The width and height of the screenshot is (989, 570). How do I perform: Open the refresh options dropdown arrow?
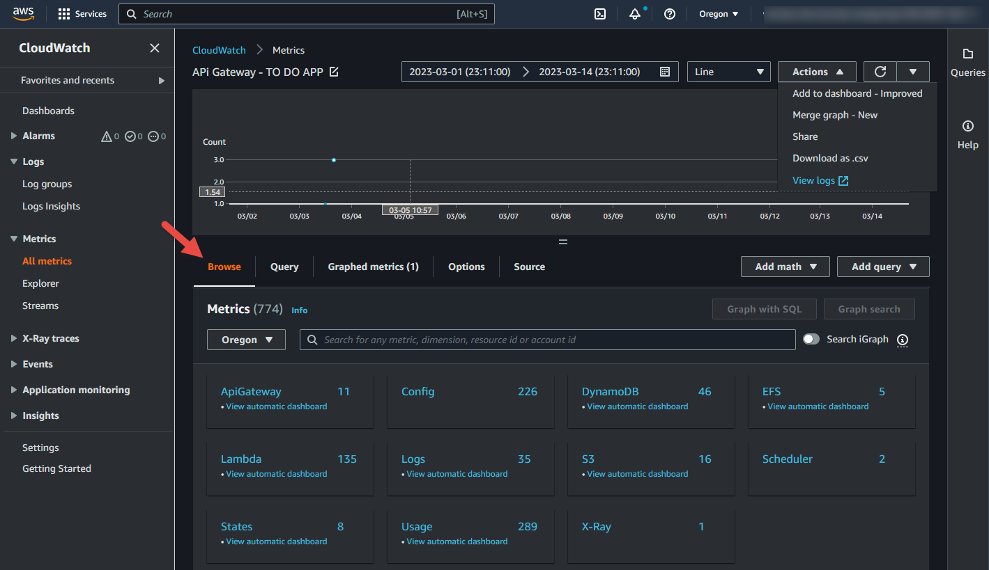click(913, 72)
